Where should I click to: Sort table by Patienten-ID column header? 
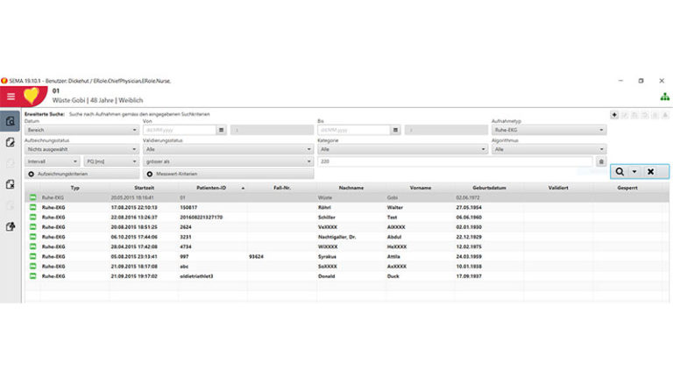tap(213, 188)
